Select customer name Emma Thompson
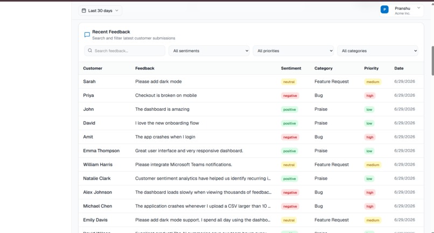This screenshot has height=233, width=434. point(101,151)
